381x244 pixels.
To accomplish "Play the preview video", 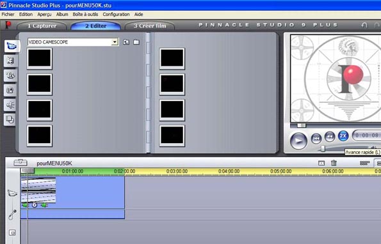I will (298, 141).
